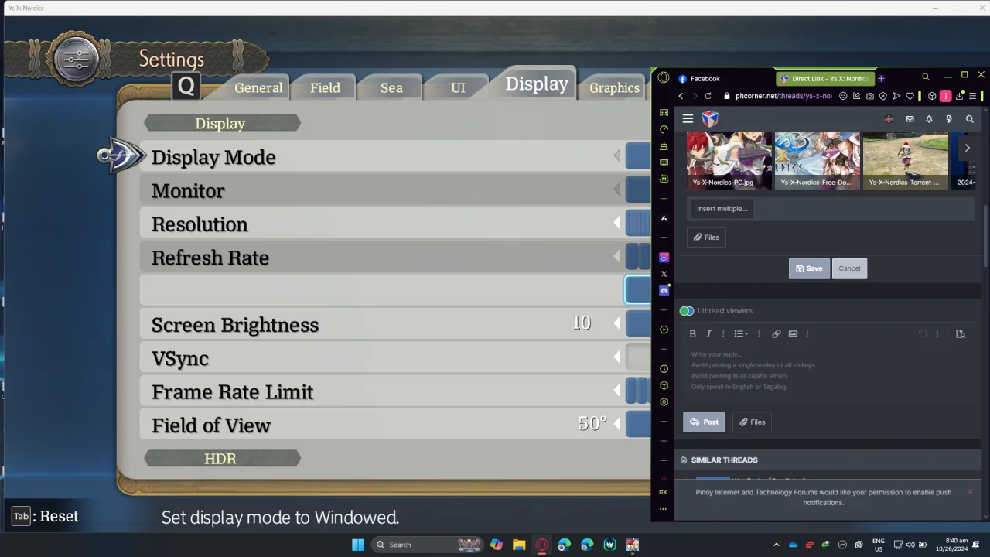
Task: Click the Tab: Reset button in game
Action: click(x=46, y=516)
